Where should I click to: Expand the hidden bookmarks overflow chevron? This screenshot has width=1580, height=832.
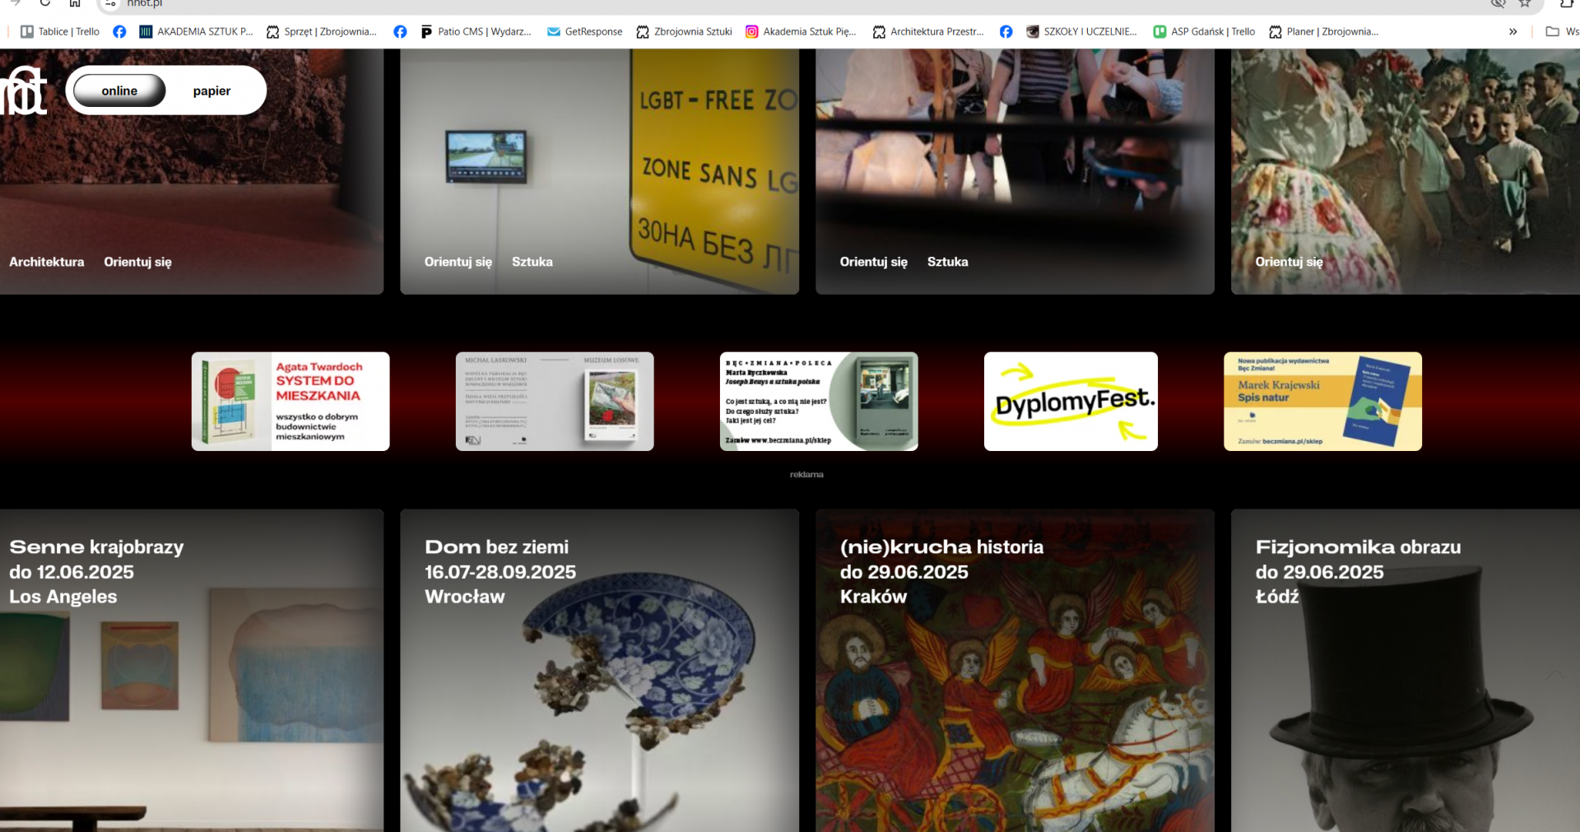pos(1513,32)
